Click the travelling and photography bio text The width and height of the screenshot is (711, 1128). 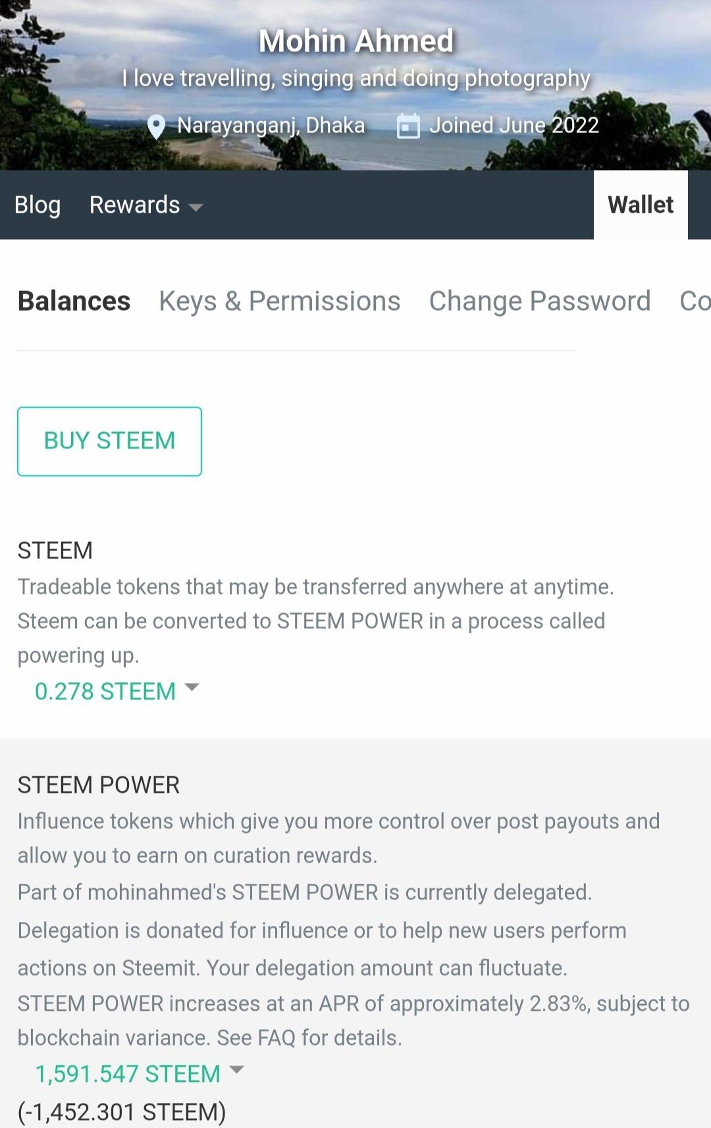pyautogui.click(x=356, y=78)
